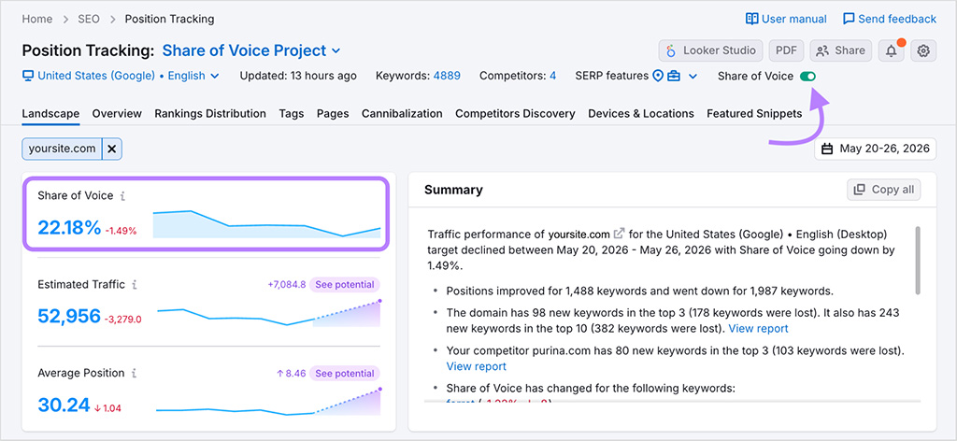Image resolution: width=957 pixels, height=441 pixels.
Task: Switch to the Cannibalization tab
Action: click(402, 113)
